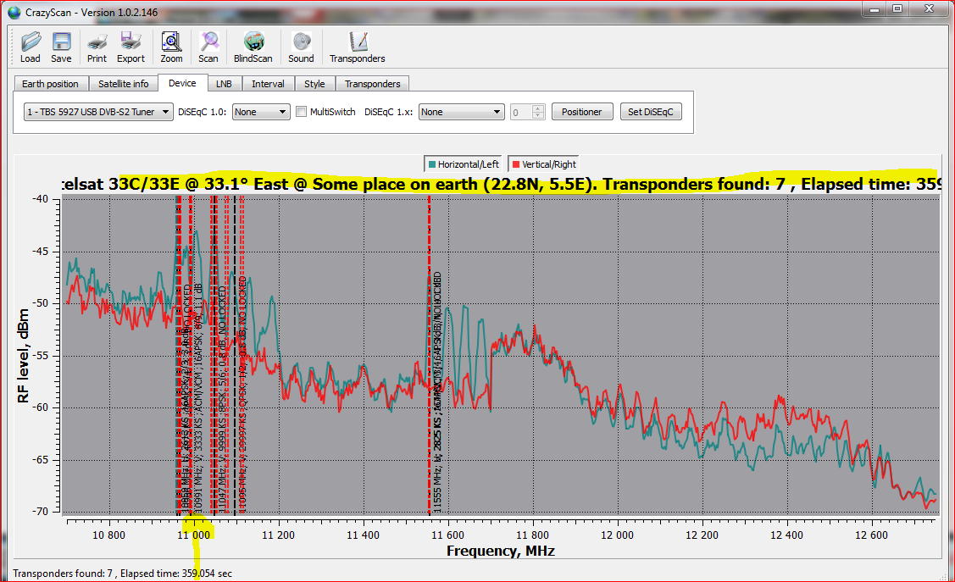Image resolution: width=955 pixels, height=582 pixels.
Task: Open the Satellite info tab
Action: 123,84
